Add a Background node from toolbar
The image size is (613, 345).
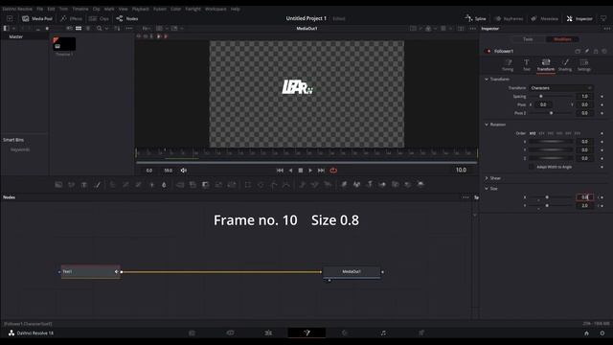click(x=58, y=185)
